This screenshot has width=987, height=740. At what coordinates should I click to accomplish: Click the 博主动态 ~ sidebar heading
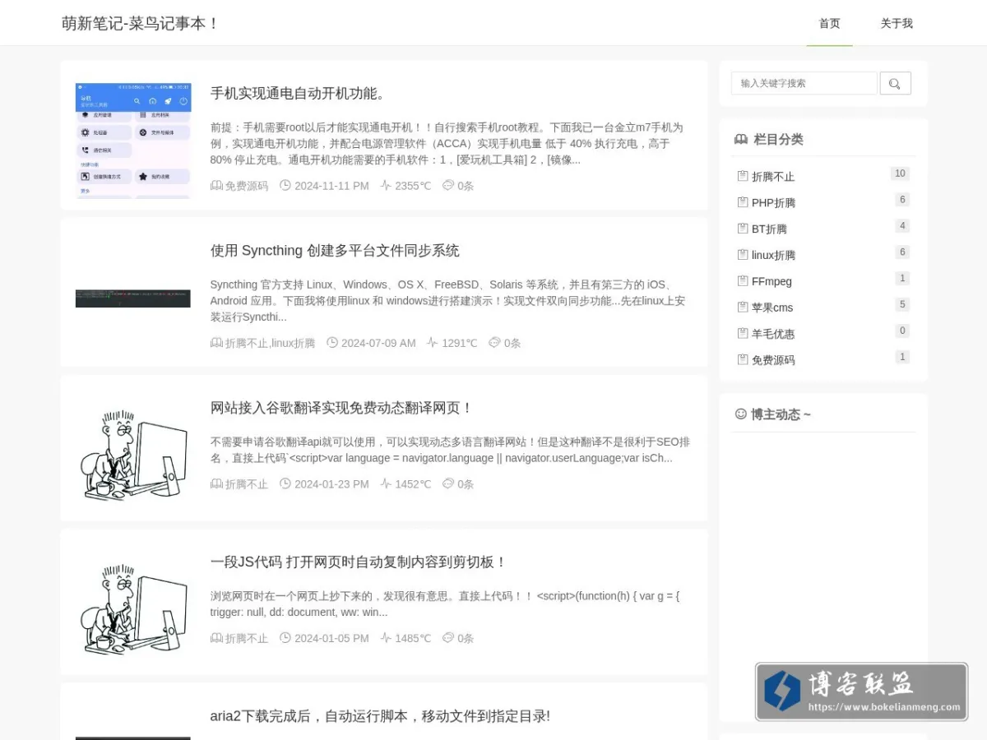coord(781,414)
